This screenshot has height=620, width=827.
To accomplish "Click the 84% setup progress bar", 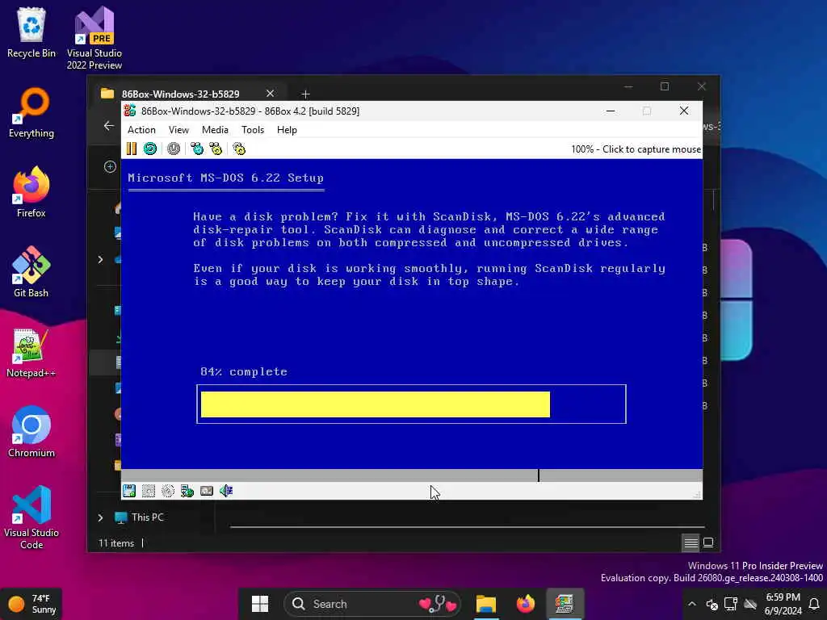I will pos(411,404).
